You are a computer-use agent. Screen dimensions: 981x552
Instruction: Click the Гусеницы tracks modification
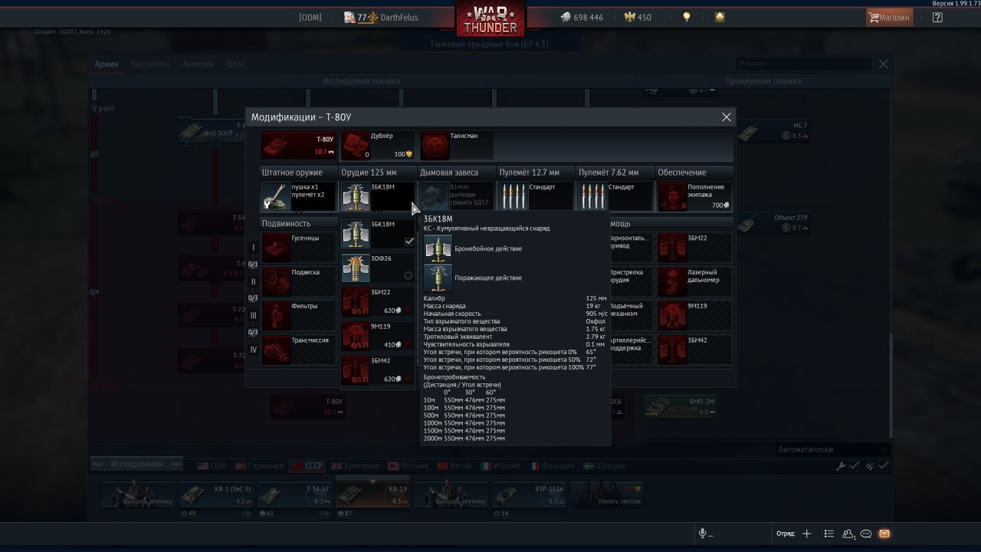coord(299,248)
